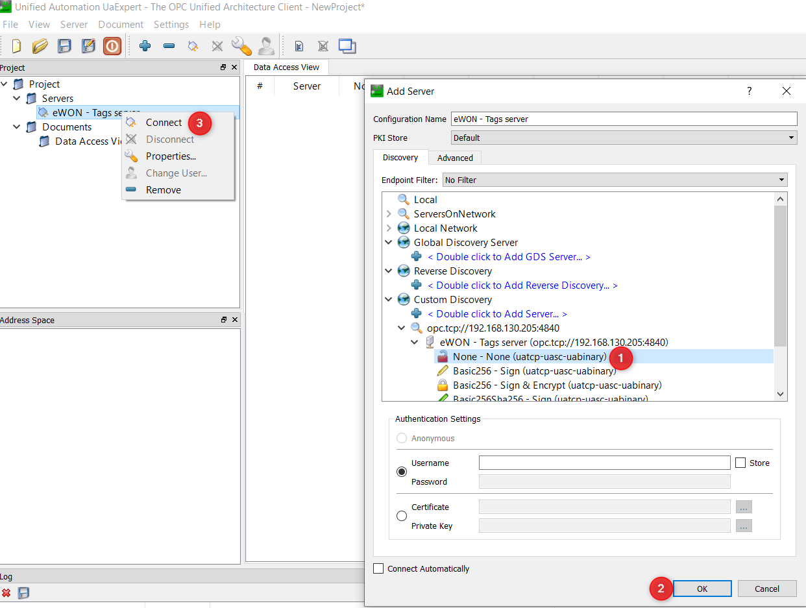The image size is (806, 608).
Task: Collapse the Custom Discovery node
Action: (389, 300)
